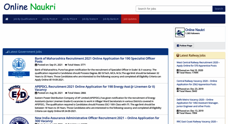Click the chart icon in Latest Government Jobs header
The image size is (228, 124).
click(7, 52)
